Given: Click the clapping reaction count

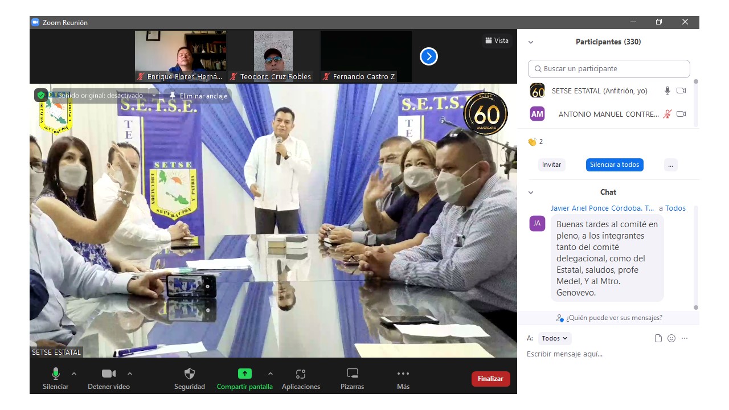Looking at the screenshot, I should tap(535, 142).
